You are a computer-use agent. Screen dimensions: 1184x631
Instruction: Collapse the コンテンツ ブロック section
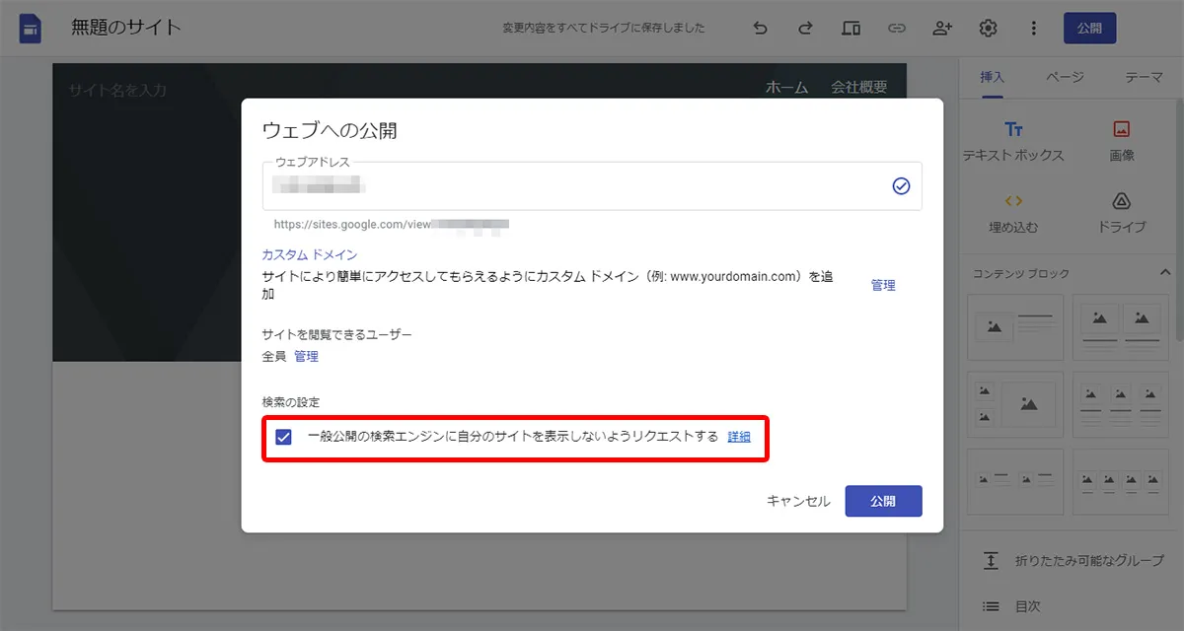click(1164, 273)
